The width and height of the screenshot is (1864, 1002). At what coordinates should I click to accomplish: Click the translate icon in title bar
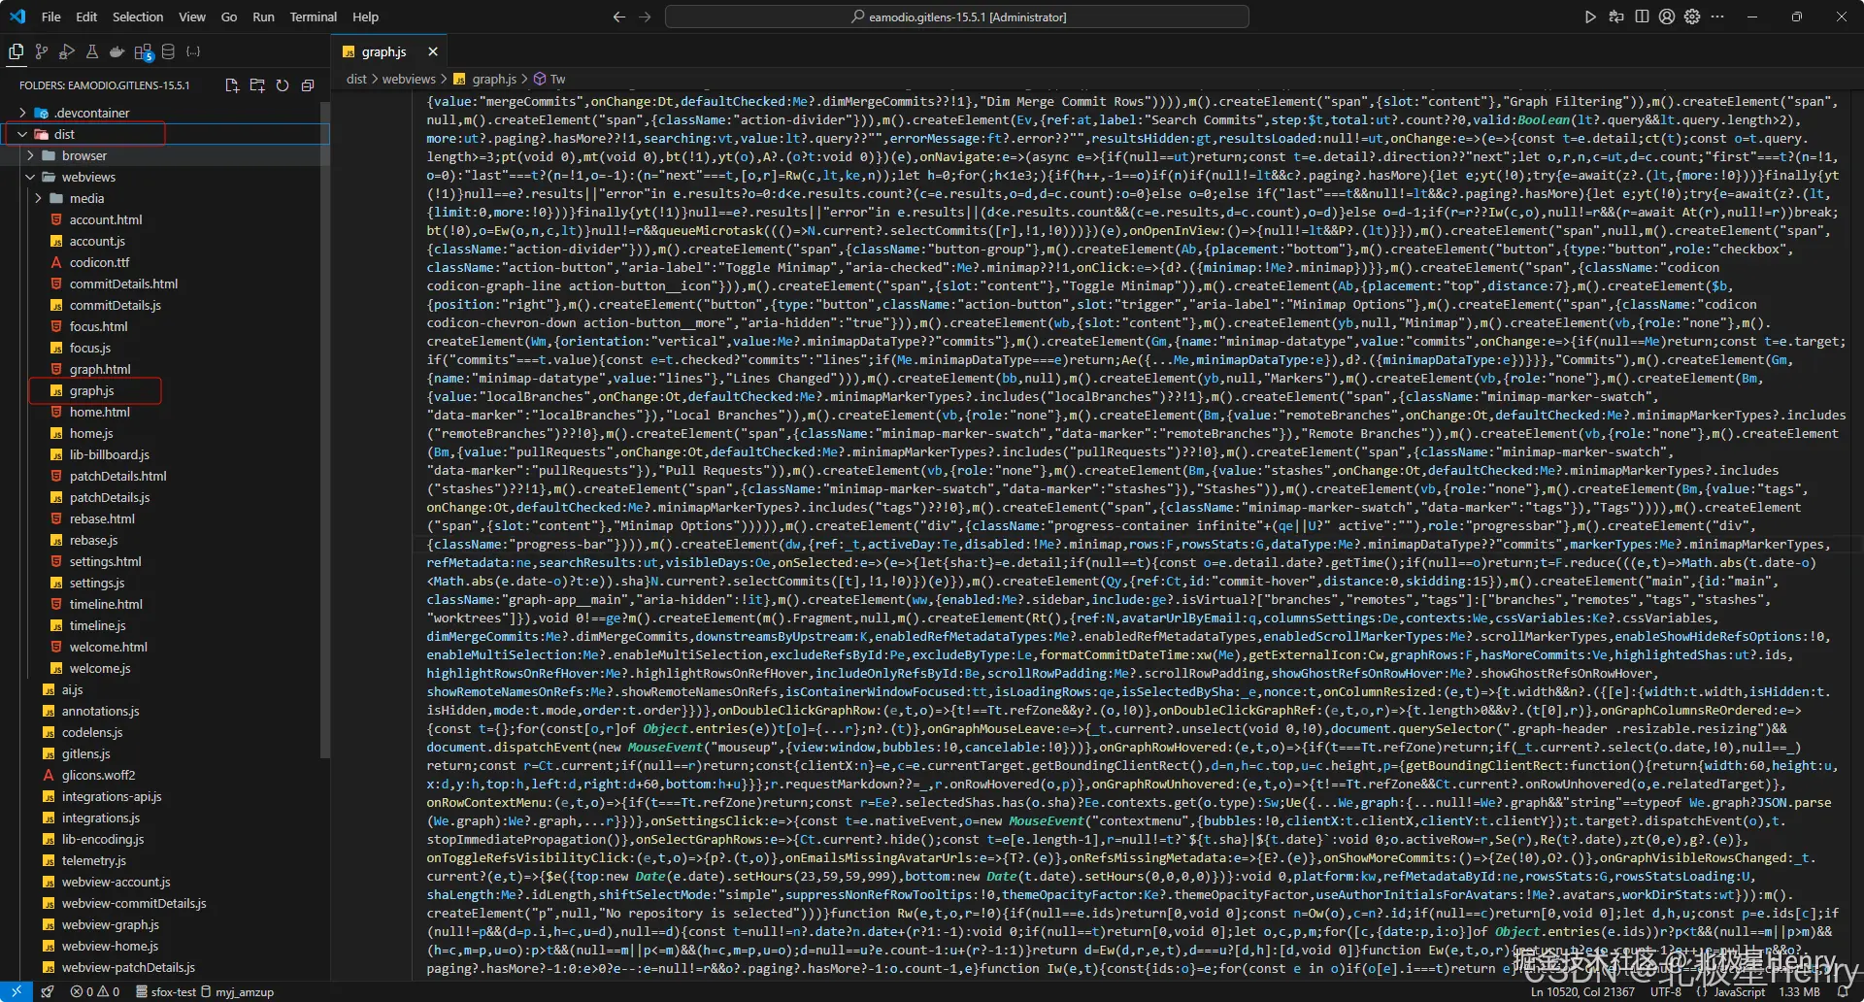pos(1615,17)
